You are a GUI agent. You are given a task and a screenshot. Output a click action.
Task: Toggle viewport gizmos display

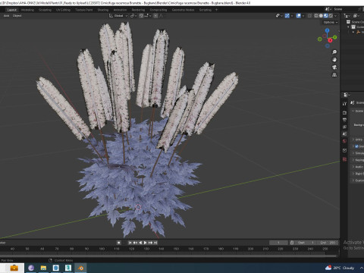point(287,16)
